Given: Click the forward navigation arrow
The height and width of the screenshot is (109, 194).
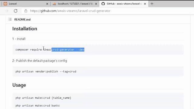Looking at the screenshot, I should (x=7, y=11).
